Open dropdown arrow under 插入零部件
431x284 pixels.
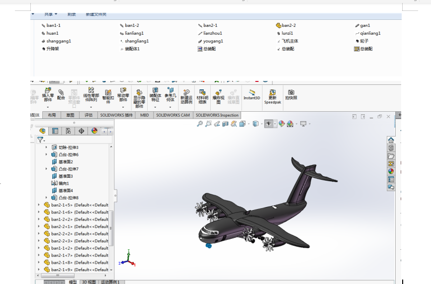[x=48, y=107]
